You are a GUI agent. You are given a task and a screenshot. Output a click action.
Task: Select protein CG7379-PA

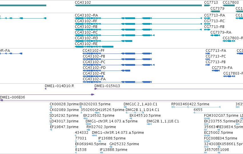222,68
